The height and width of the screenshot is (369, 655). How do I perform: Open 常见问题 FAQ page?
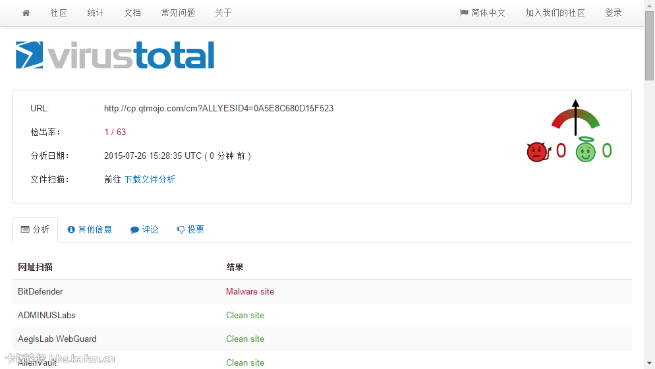178,13
